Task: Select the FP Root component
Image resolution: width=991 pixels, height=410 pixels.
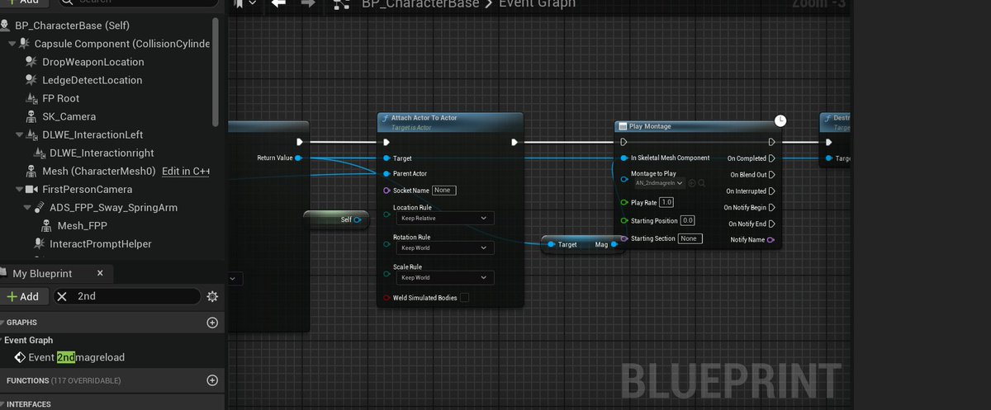Action: 60,98
